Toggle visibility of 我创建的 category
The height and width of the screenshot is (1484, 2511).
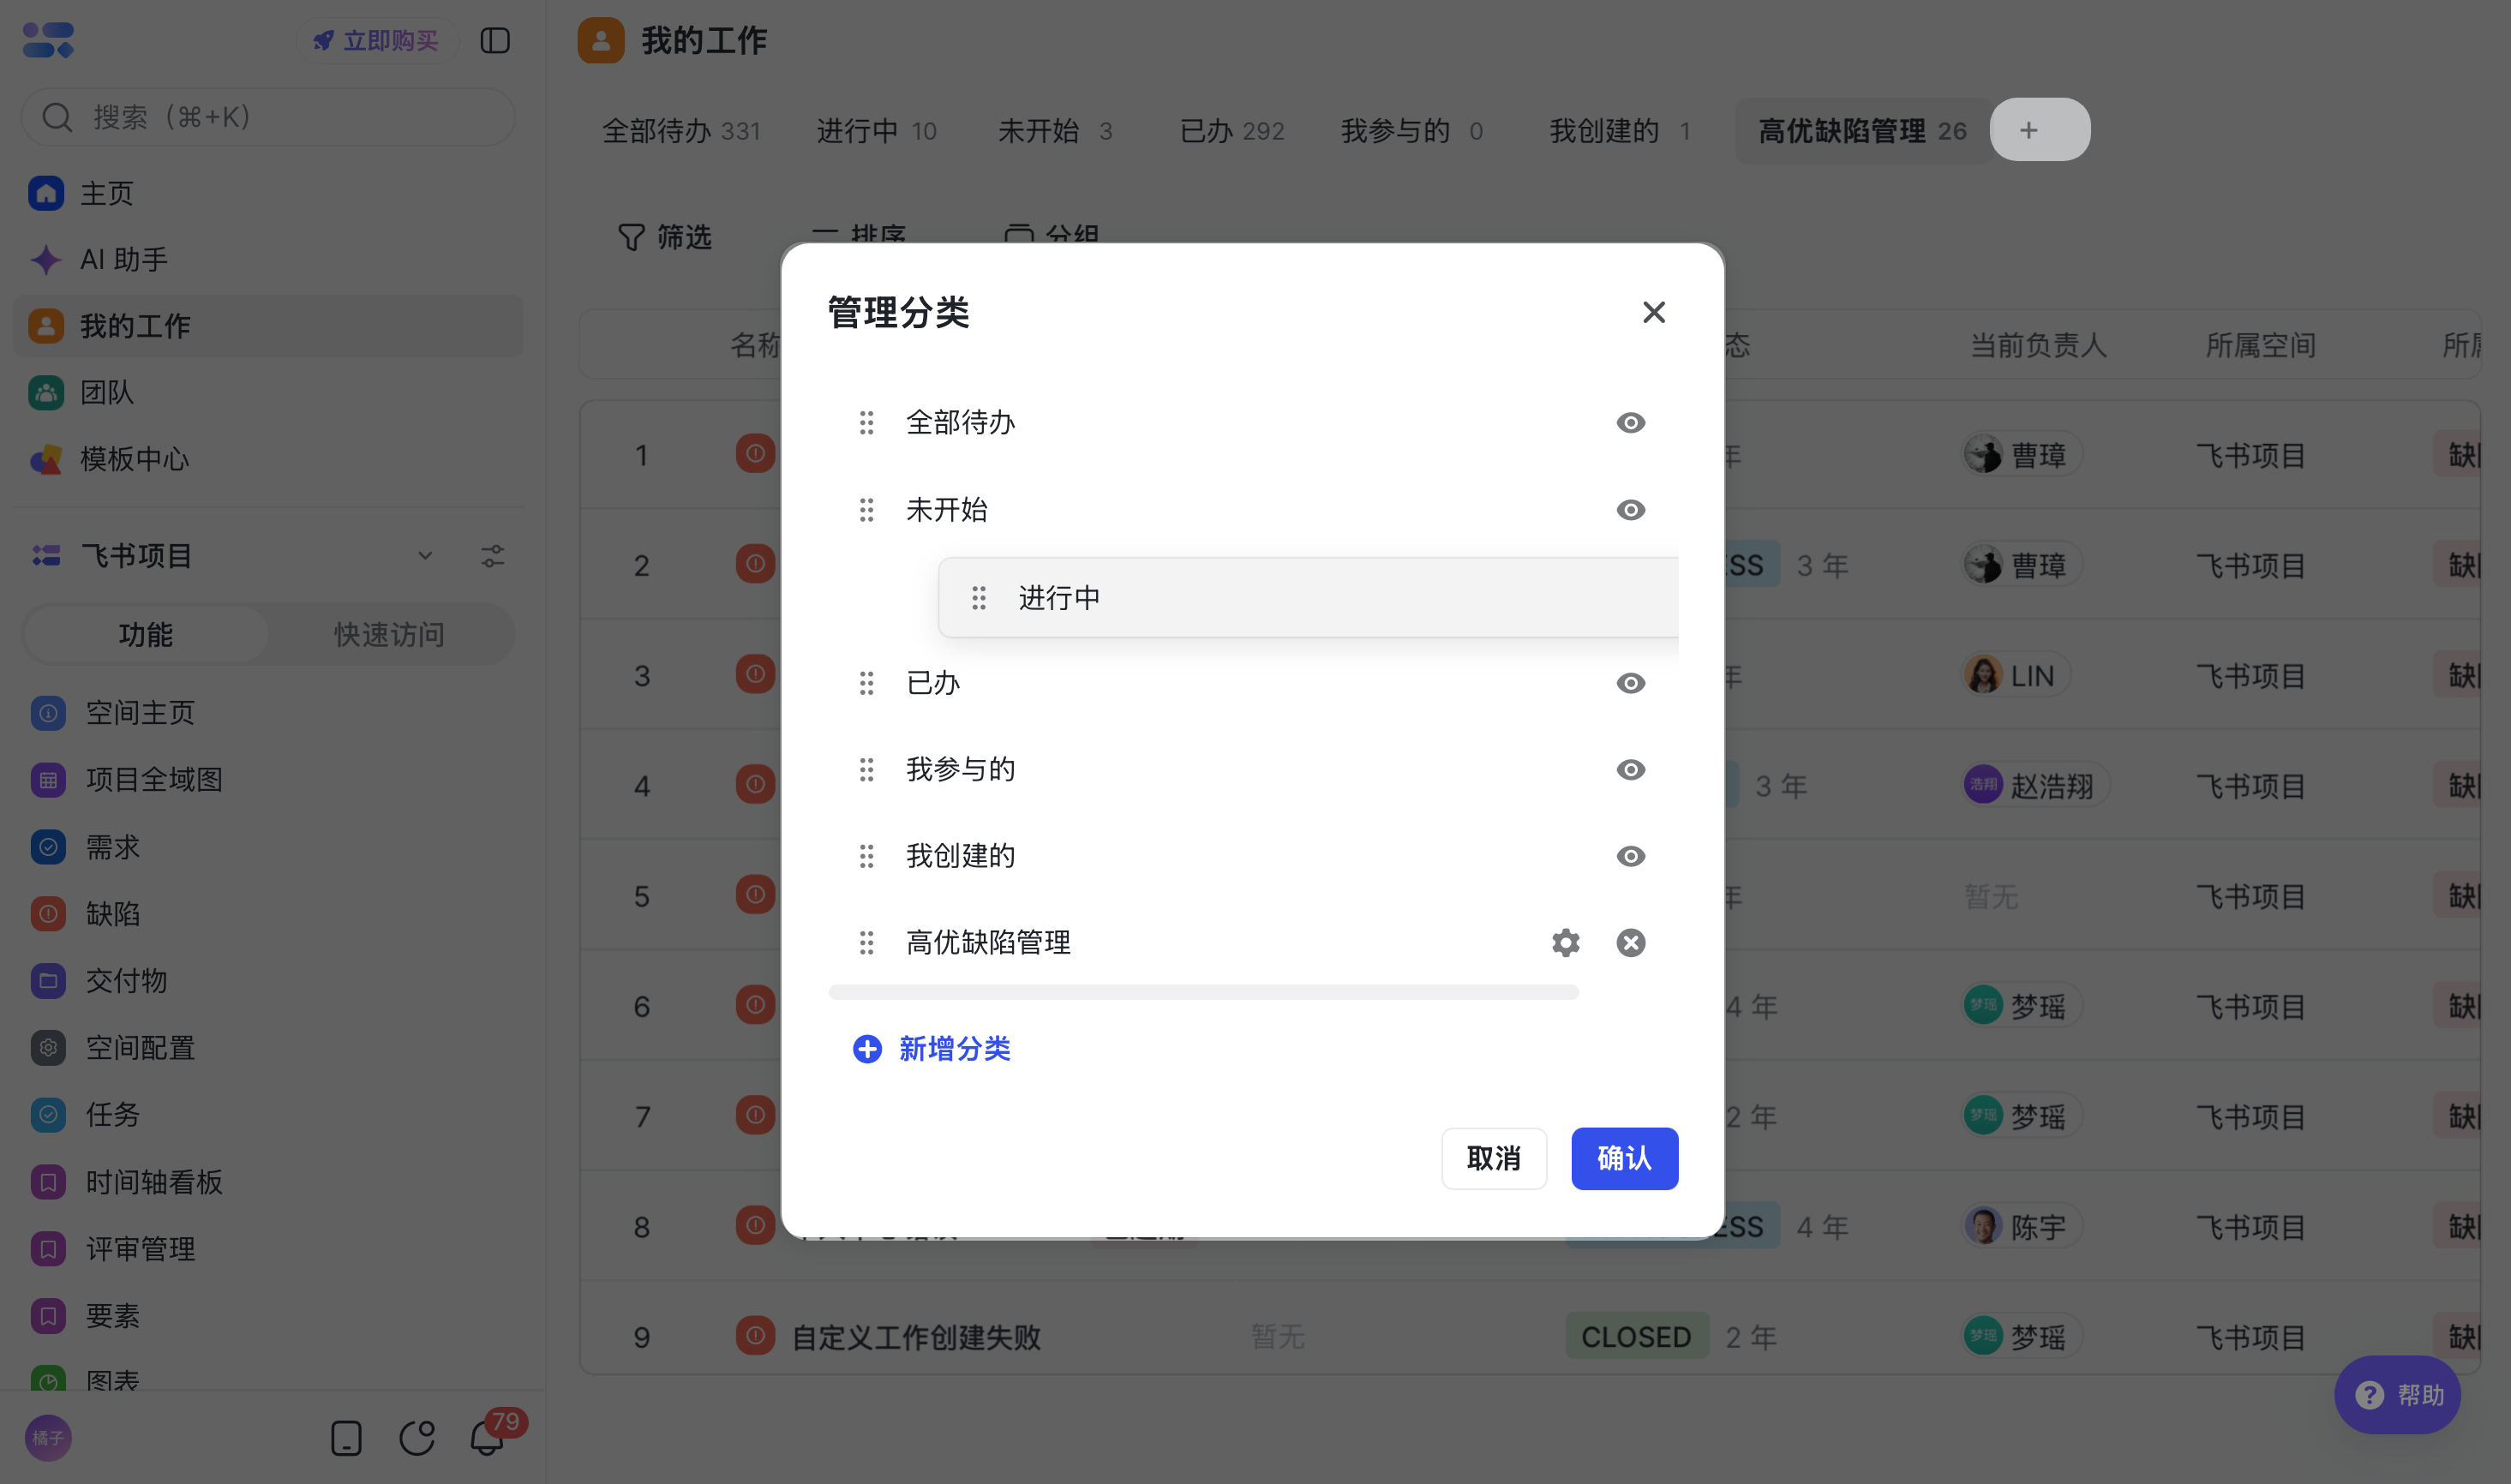click(1630, 856)
